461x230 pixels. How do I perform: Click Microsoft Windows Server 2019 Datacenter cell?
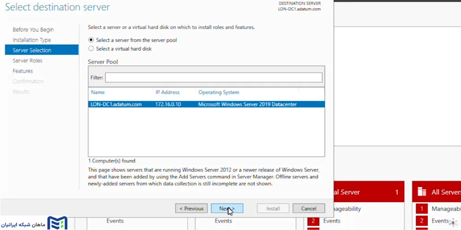point(247,104)
